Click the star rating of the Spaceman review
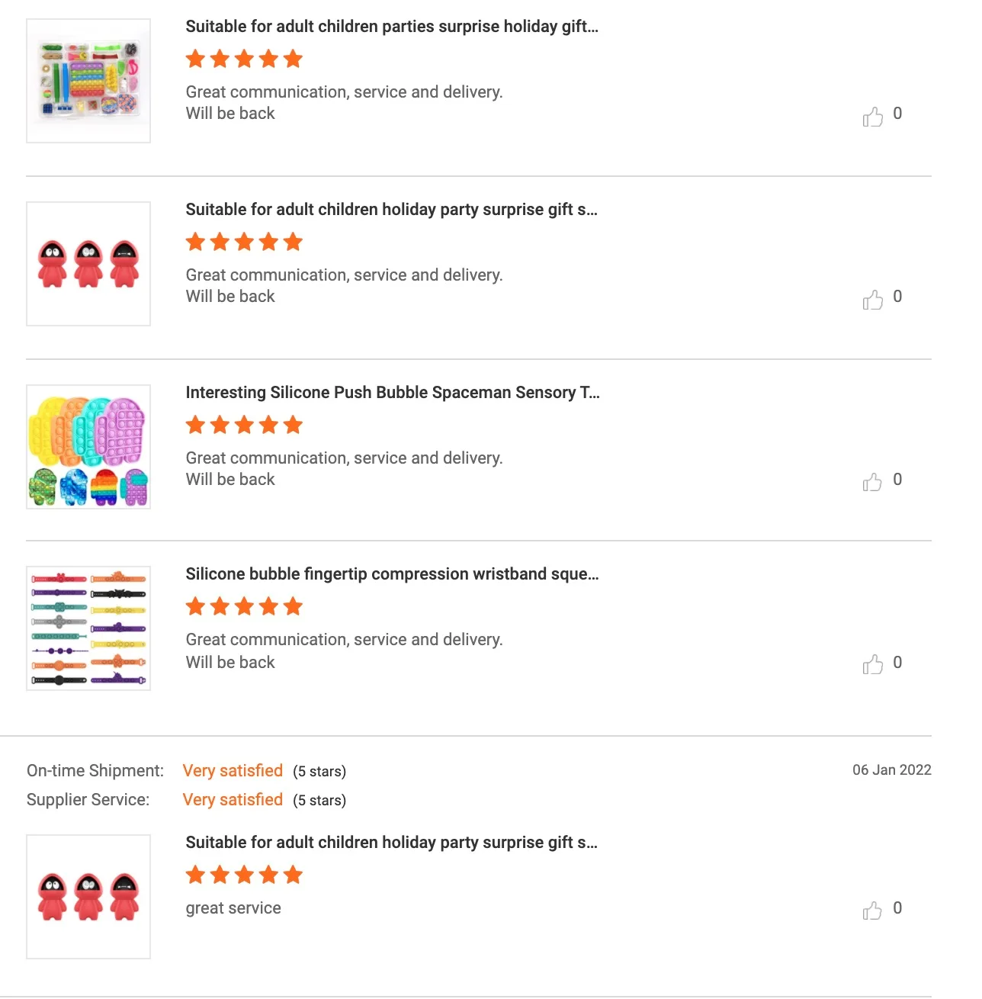The height and width of the screenshot is (999, 982). pos(244,425)
